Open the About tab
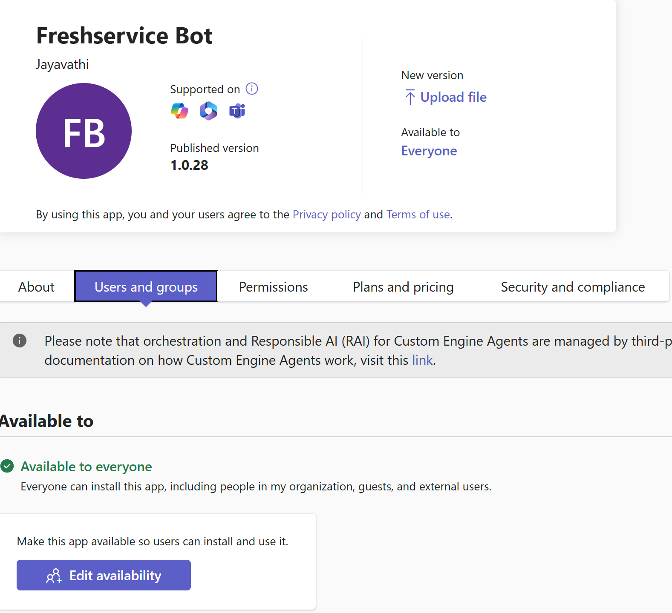The height and width of the screenshot is (613, 672). click(36, 287)
